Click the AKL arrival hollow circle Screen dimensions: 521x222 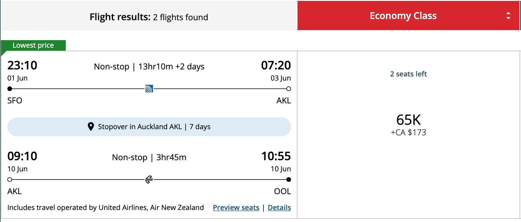289,89
